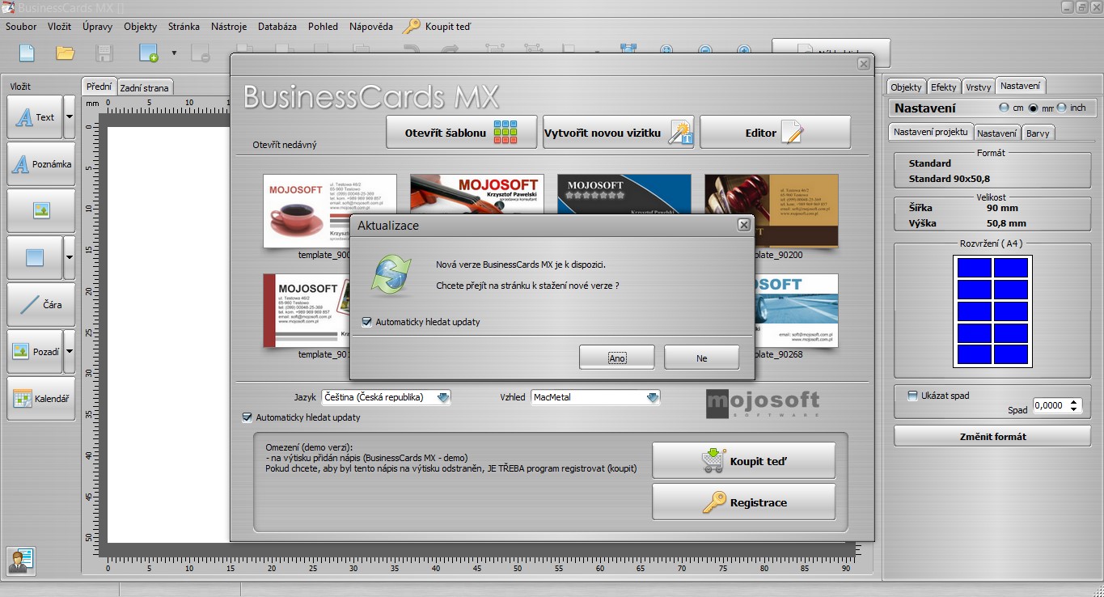Decline the update by clicking Ne
Screen dimensions: 1104x597
click(x=701, y=358)
